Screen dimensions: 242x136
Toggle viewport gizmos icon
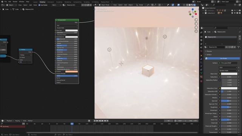click(x=173, y=5)
